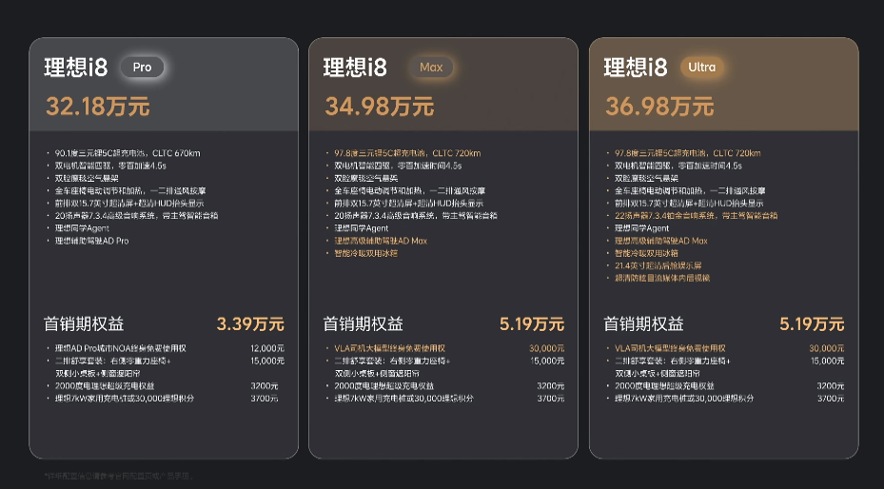
Task: Click the 理想i8 title on the Ultra card
Action: (636, 68)
